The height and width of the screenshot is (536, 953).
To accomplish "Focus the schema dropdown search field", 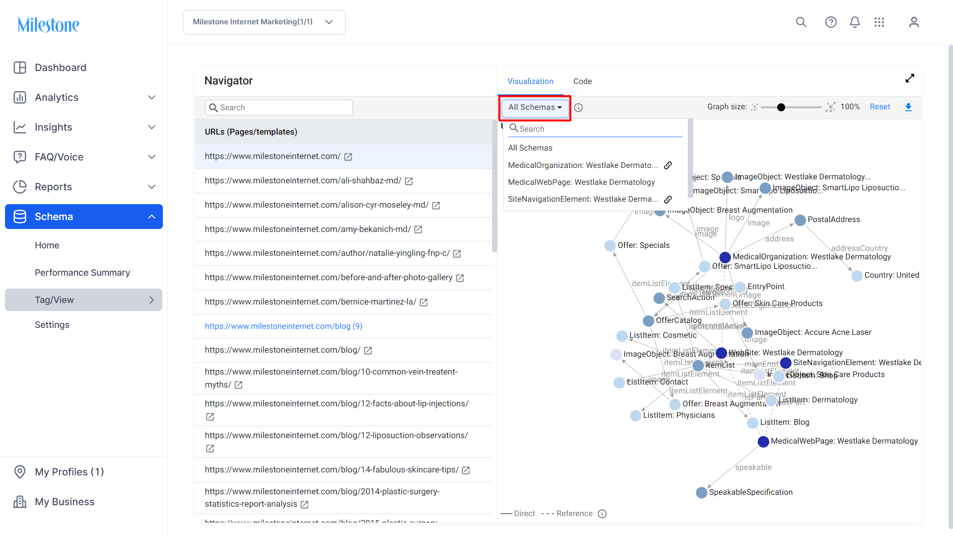I will (x=596, y=129).
